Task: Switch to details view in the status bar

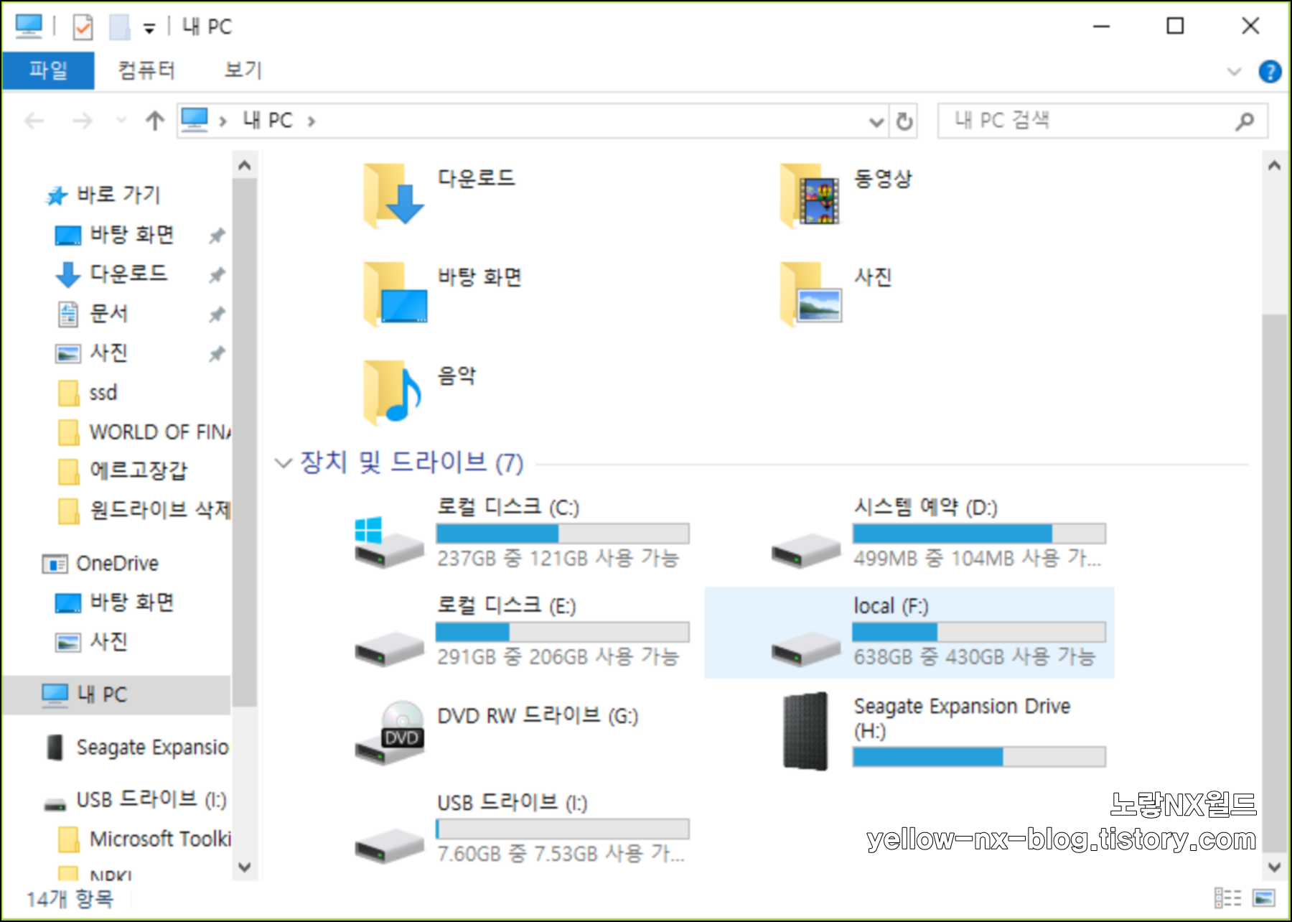Action: tap(1227, 898)
